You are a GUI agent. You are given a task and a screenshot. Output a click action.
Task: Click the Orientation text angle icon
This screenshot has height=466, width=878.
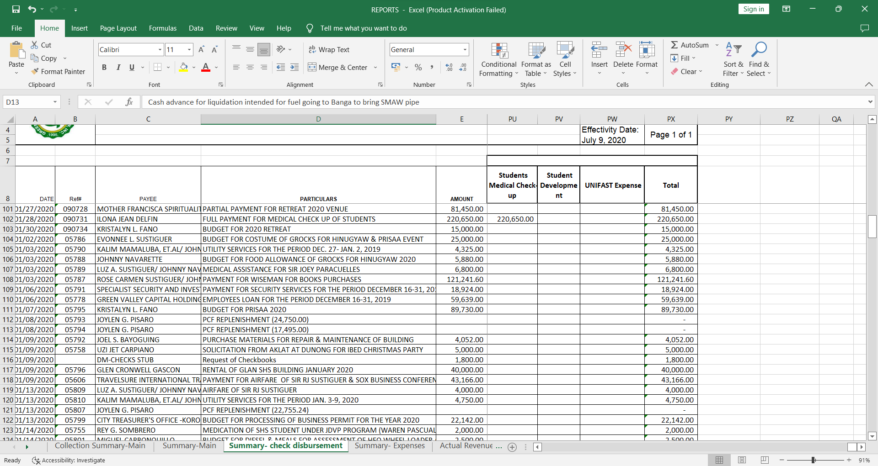pos(281,49)
